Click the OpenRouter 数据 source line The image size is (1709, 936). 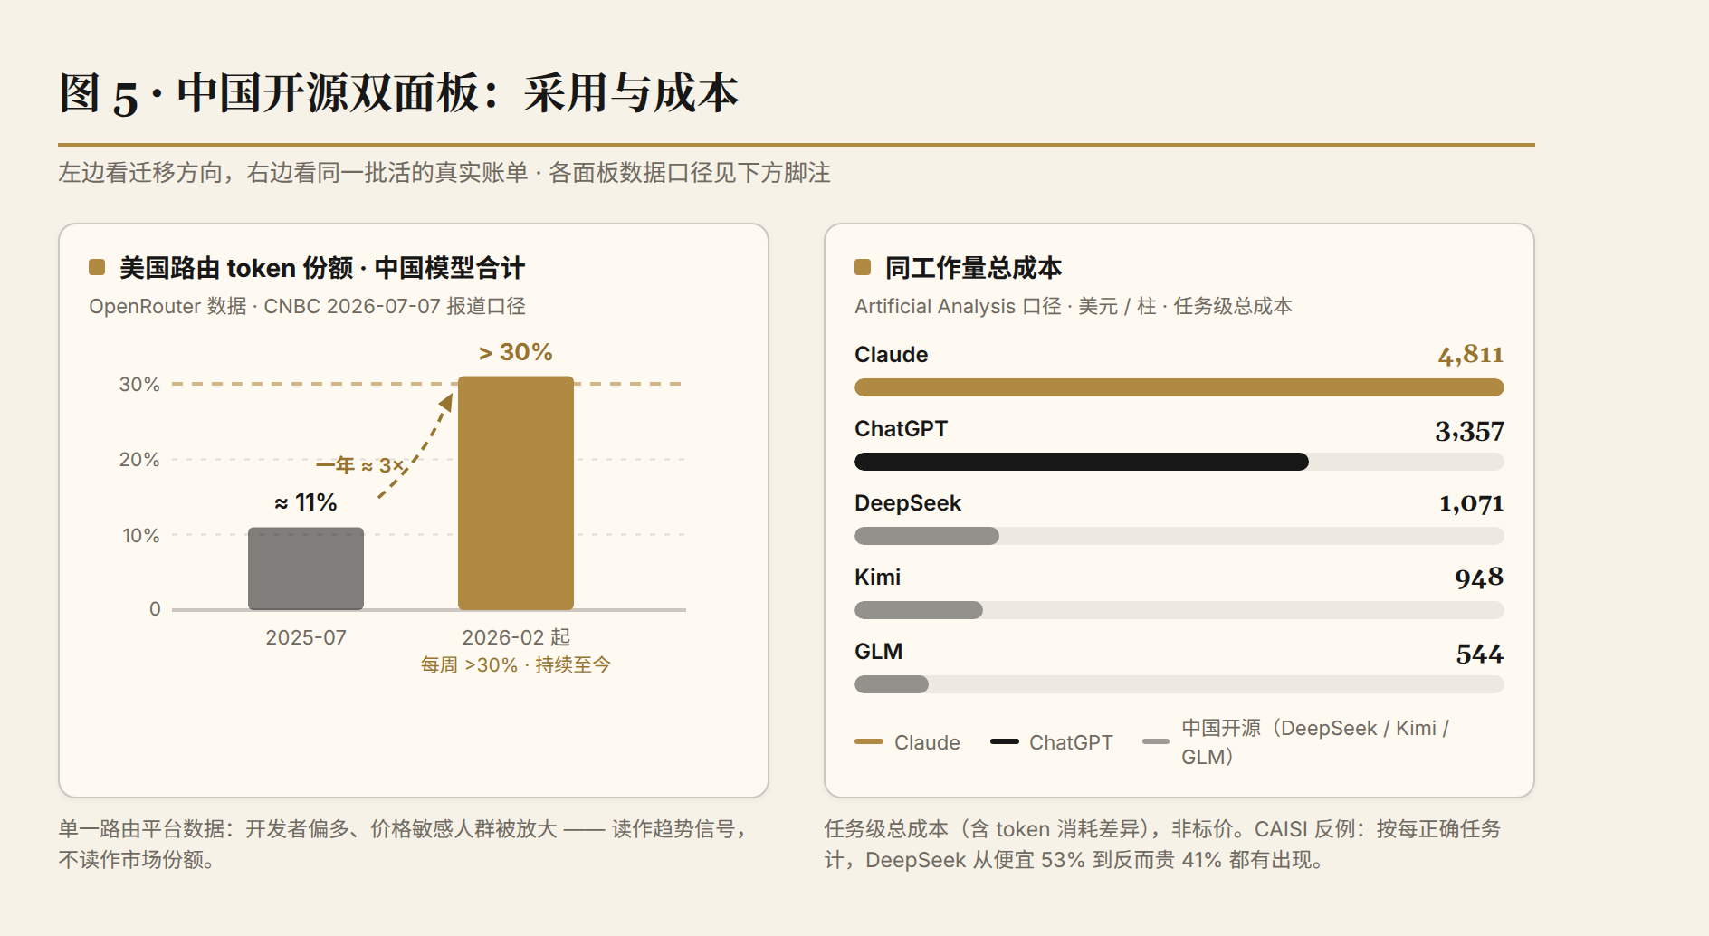(x=307, y=306)
